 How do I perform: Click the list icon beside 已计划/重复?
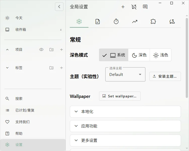pyautogui.click(x=7, y=110)
